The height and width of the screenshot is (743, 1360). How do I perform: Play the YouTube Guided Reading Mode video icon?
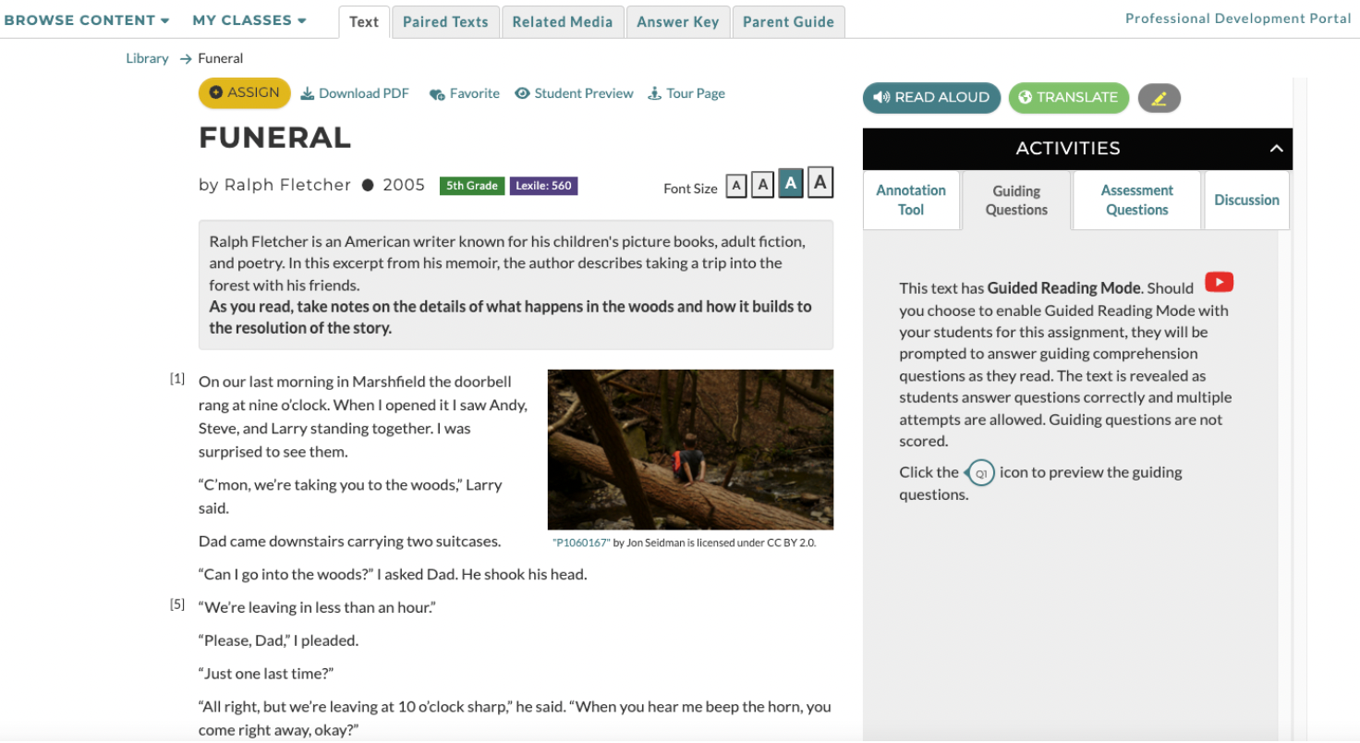tap(1219, 283)
